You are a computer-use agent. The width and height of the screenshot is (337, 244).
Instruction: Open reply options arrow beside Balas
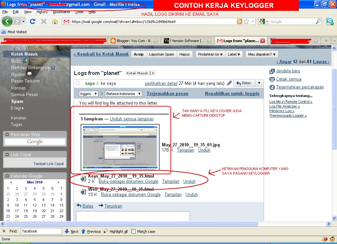259,83
